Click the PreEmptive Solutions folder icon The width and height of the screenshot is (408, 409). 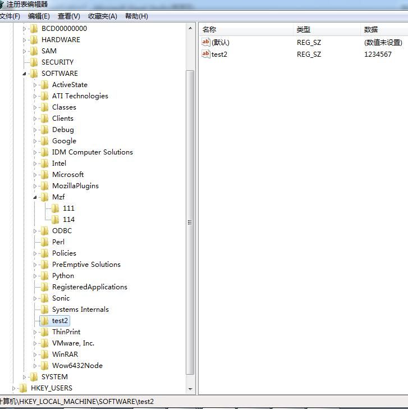pos(45,265)
